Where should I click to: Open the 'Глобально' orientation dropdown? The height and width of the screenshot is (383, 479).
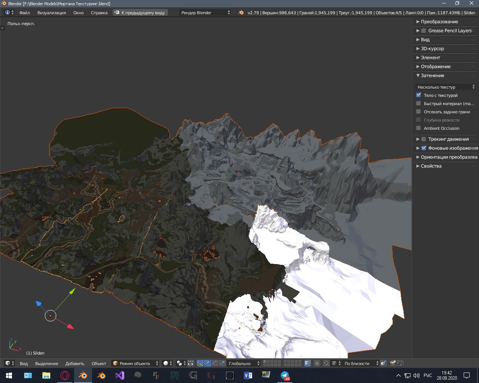(x=244, y=363)
